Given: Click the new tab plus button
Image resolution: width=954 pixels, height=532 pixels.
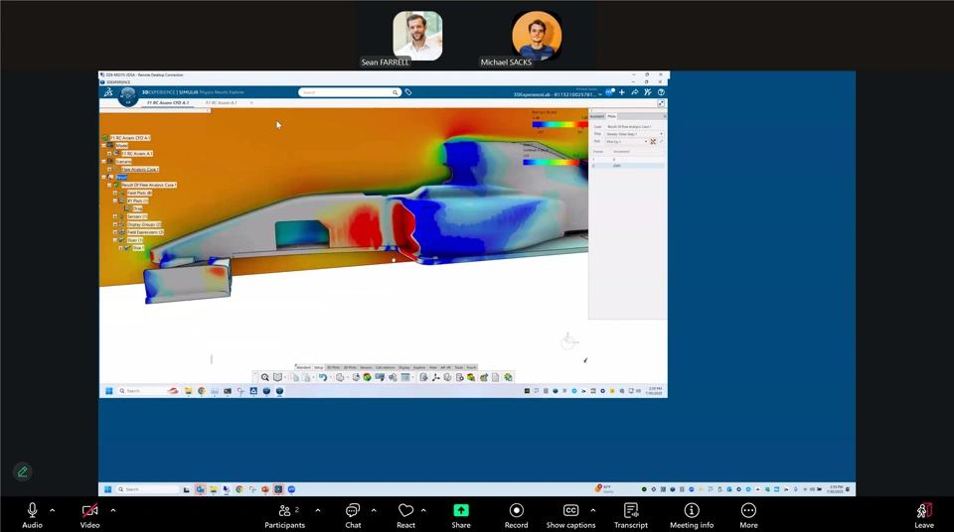Looking at the screenshot, I should tap(251, 103).
